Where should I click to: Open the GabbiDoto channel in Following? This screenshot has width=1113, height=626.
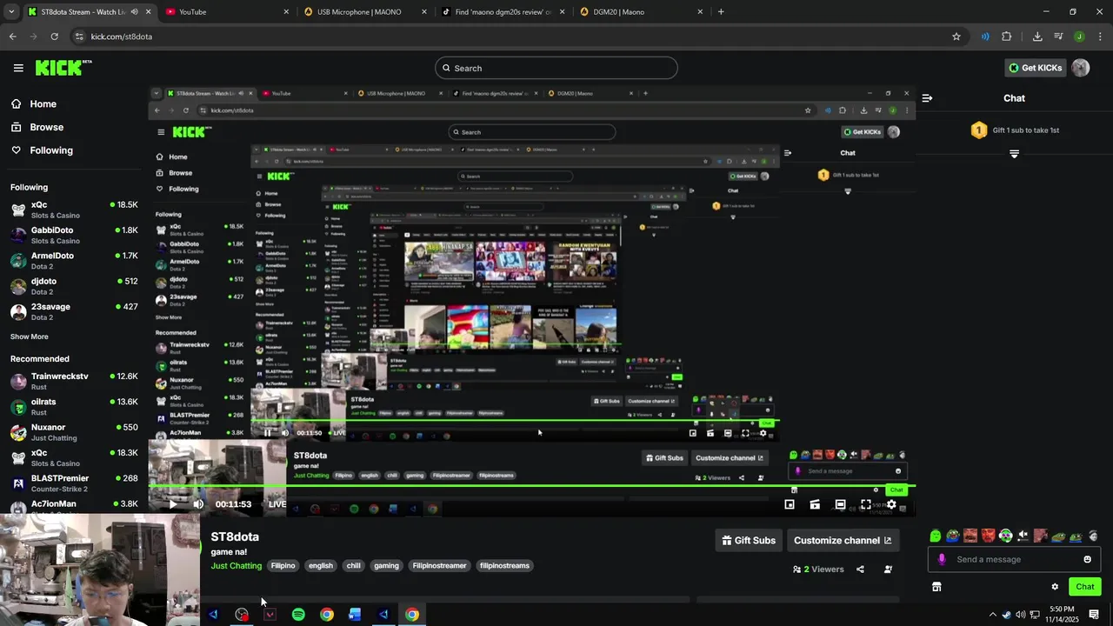(x=74, y=235)
